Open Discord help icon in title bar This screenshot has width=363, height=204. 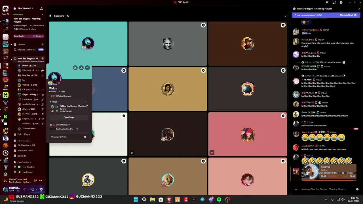(341, 2)
